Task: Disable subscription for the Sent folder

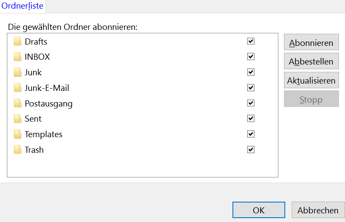Action: tap(251, 119)
